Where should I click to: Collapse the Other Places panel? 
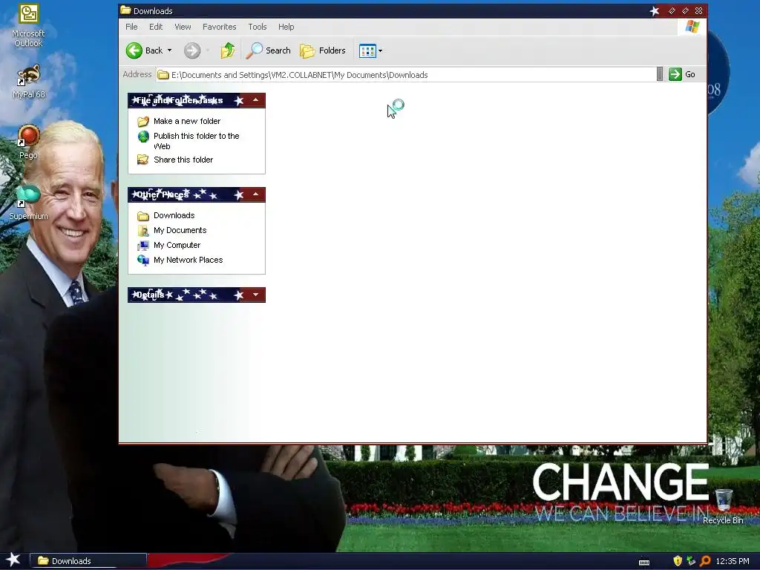[255, 194]
